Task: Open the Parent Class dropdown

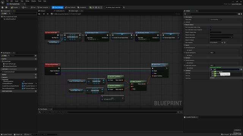Action: (215, 20)
